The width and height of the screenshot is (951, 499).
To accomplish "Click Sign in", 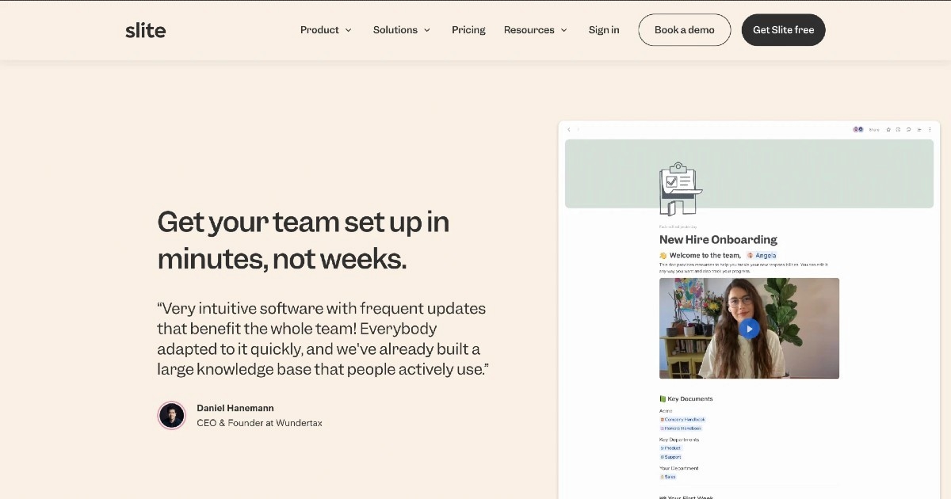I will (x=604, y=30).
